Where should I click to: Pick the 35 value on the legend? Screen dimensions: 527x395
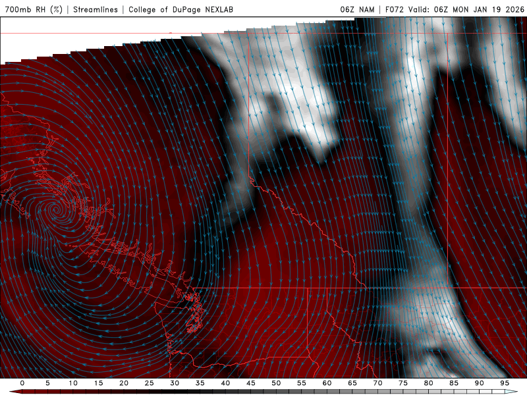click(200, 383)
